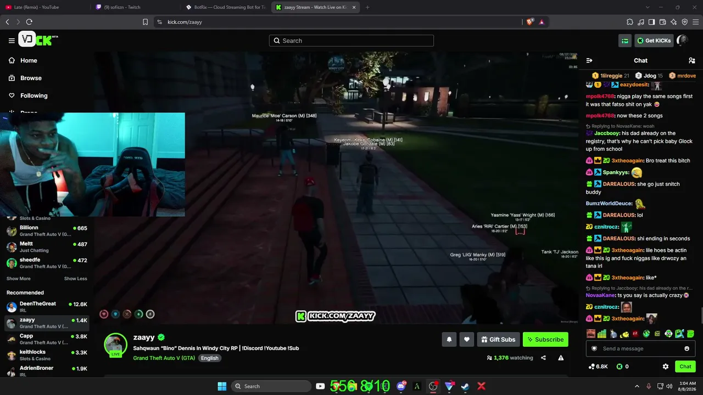The image size is (703, 395).
Task: Click the Gift Subs button
Action: click(x=498, y=340)
